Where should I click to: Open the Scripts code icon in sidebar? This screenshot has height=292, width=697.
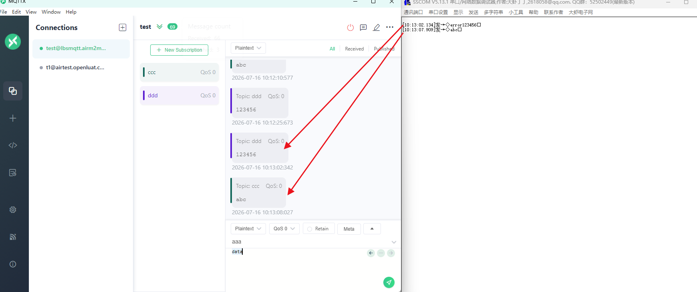(x=13, y=145)
